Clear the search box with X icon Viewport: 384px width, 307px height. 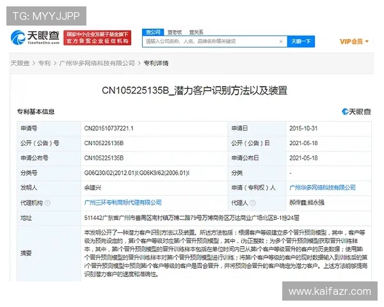coord(281,42)
